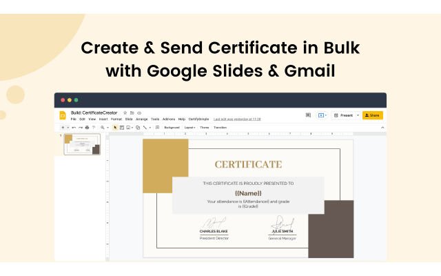Screen dimensions: 441x276
Task: Click the Charles Blake signature image
Action: pos(214,222)
